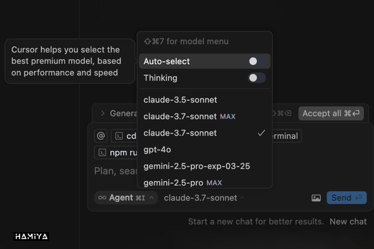Screen dimensions: 374x249
Task: Select claude-3.5-sonnet from model menu
Action: click(x=180, y=100)
